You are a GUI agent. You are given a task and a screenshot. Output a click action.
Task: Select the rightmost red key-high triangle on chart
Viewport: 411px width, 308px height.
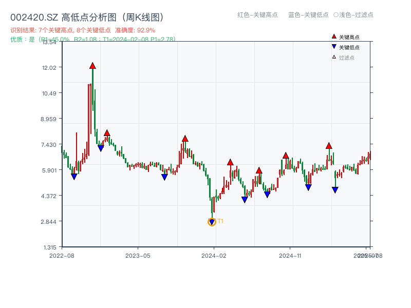329,146
